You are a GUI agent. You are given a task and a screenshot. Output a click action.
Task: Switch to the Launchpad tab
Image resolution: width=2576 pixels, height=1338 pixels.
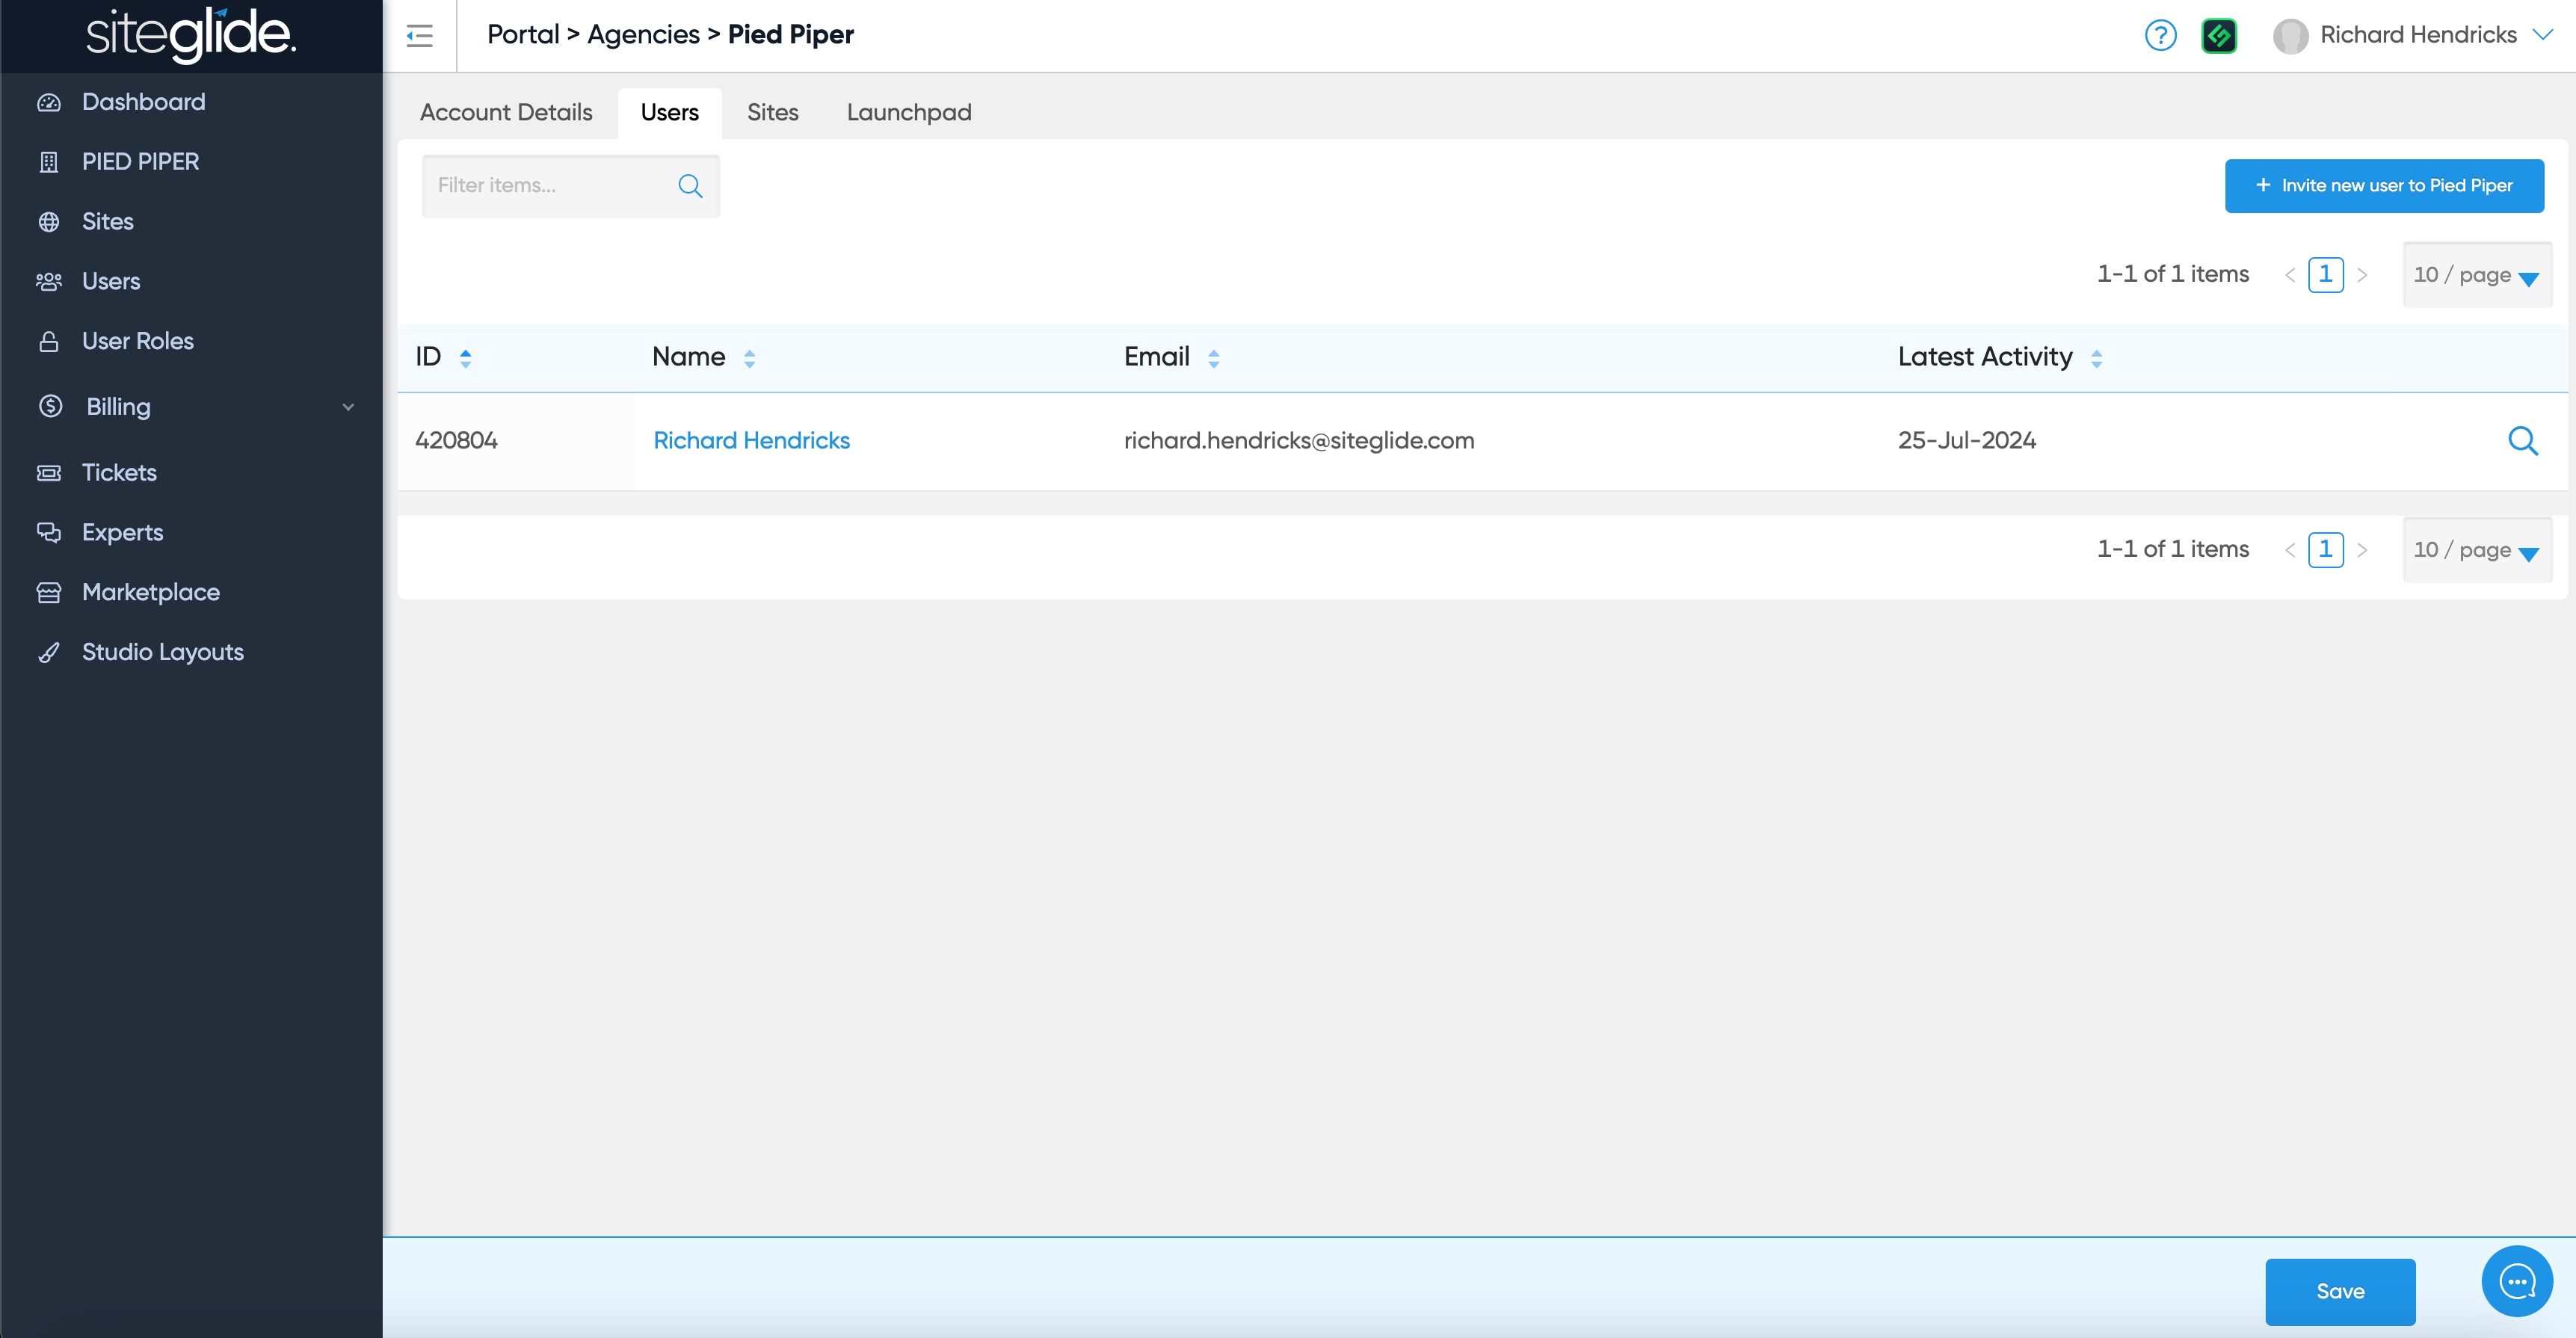point(908,113)
